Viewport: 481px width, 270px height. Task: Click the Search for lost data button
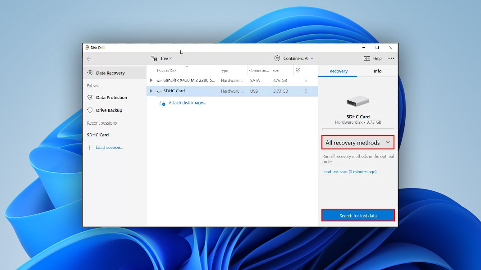pos(358,215)
